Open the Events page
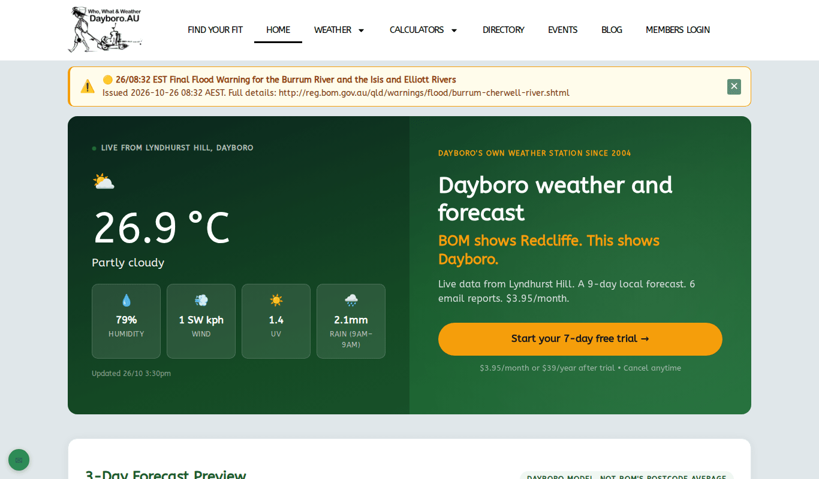 pyautogui.click(x=563, y=30)
